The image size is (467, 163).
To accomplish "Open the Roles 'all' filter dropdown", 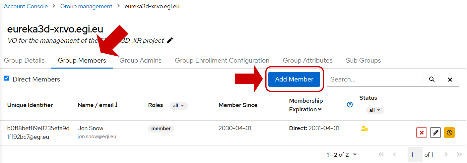I will coord(178,106).
